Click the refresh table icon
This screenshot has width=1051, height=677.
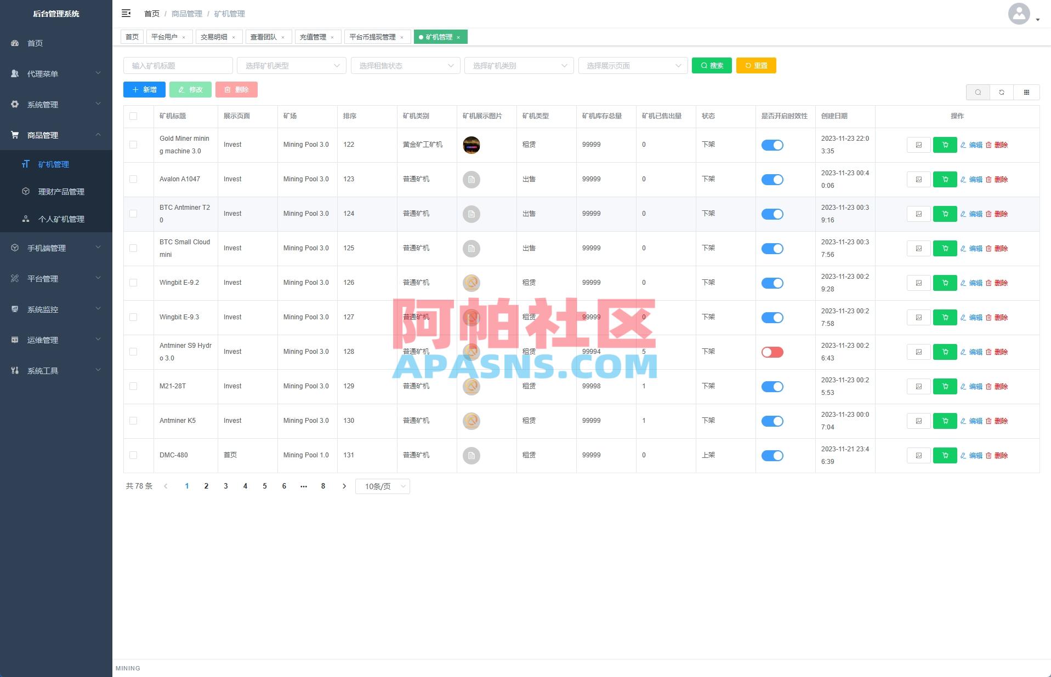(1002, 92)
